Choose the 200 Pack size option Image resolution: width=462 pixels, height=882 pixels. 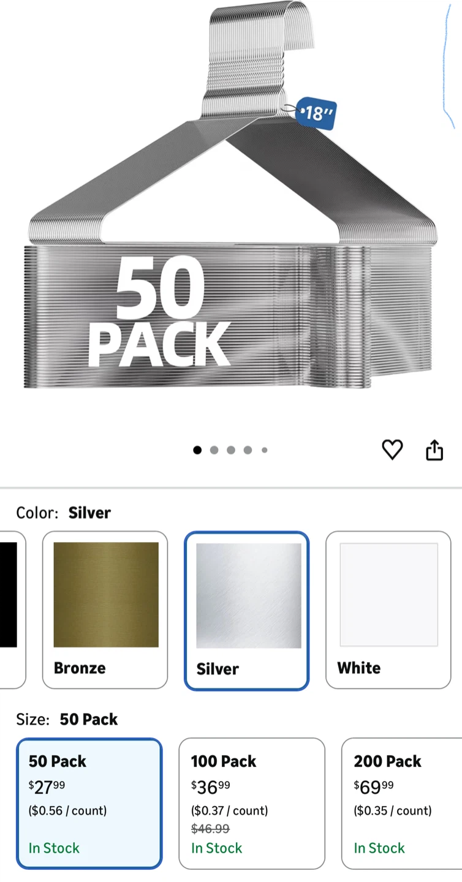402,804
